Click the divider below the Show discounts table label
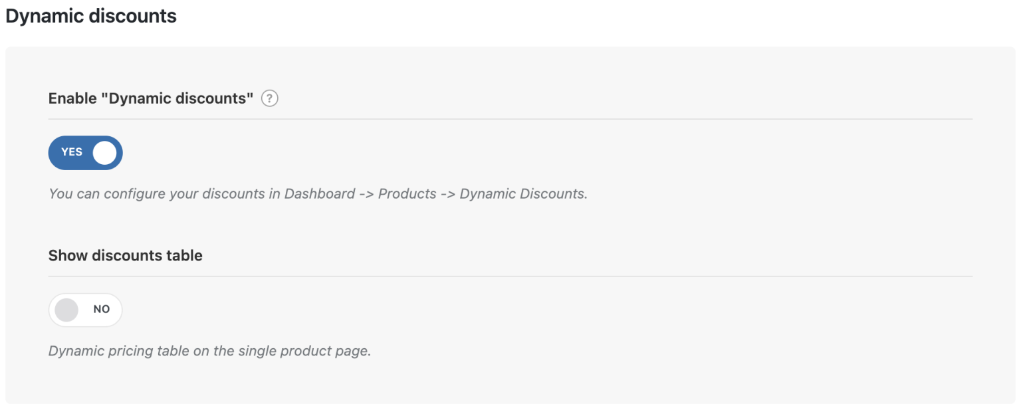 [x=510, y=276]
